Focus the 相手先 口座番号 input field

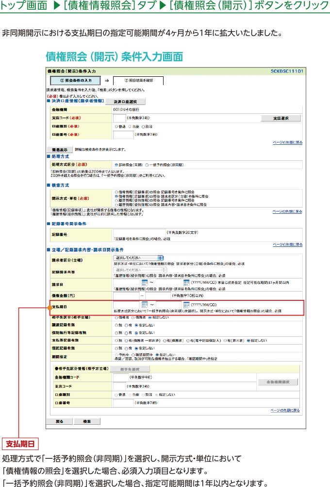(123, 403)
